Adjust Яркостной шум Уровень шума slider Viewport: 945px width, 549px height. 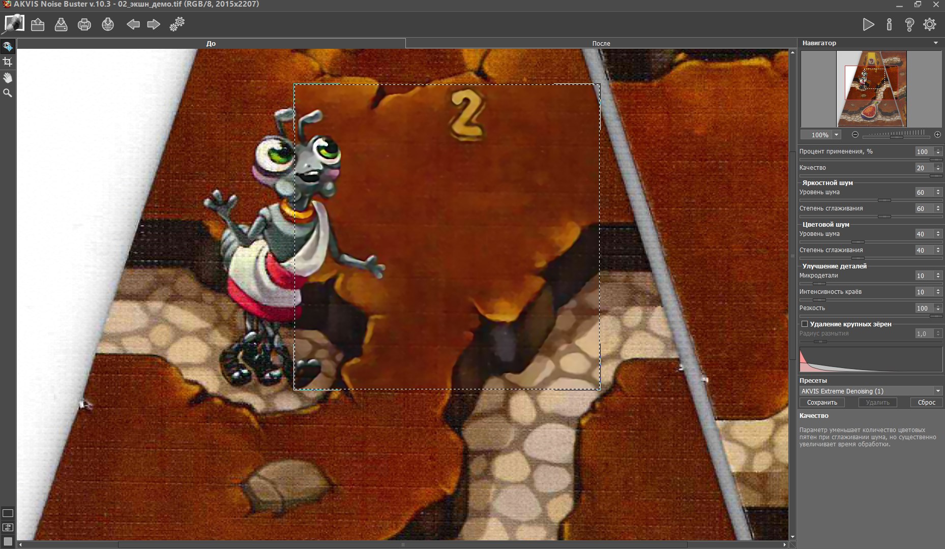pos(871,200)
